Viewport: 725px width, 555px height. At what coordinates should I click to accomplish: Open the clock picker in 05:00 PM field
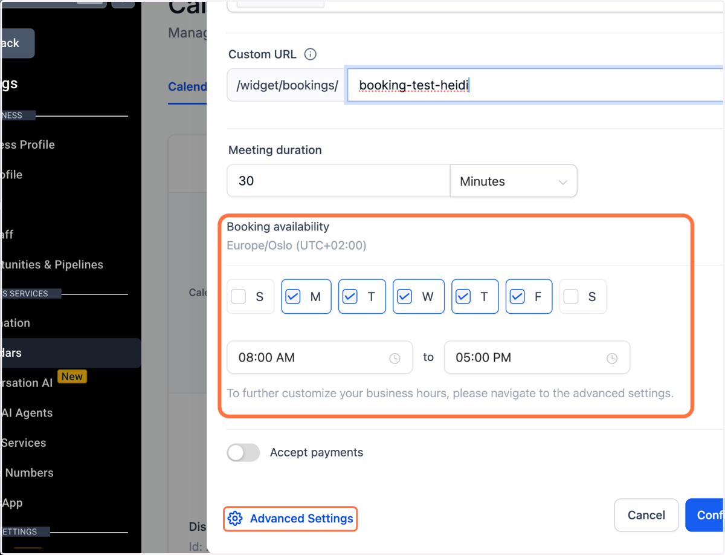(x=612, y=359)
